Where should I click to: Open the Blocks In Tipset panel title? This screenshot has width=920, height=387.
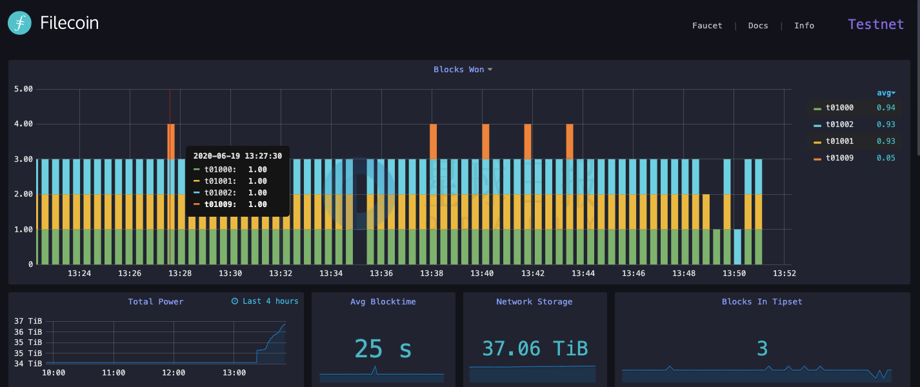tap(762, 302)
